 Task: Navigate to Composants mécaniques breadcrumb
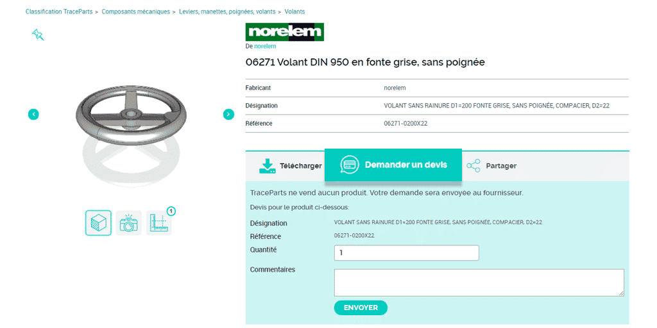[136, 12]
